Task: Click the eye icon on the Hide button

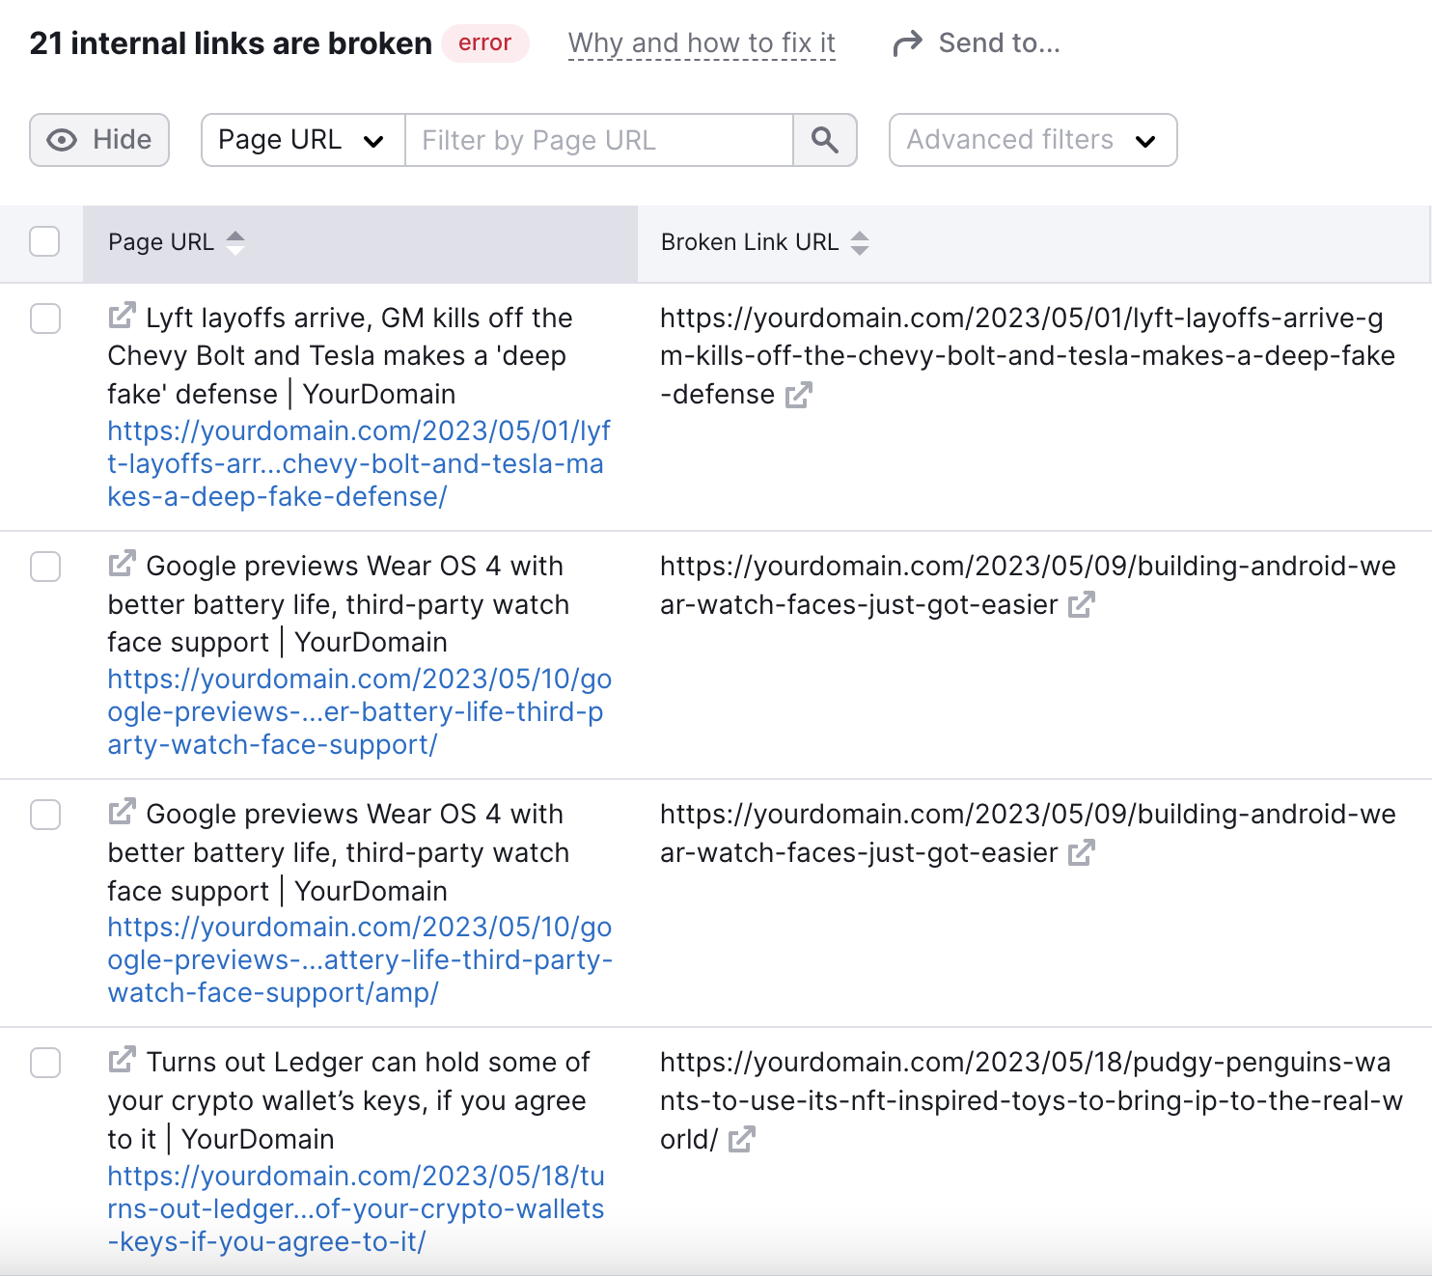Action: [x=62, y=140]
